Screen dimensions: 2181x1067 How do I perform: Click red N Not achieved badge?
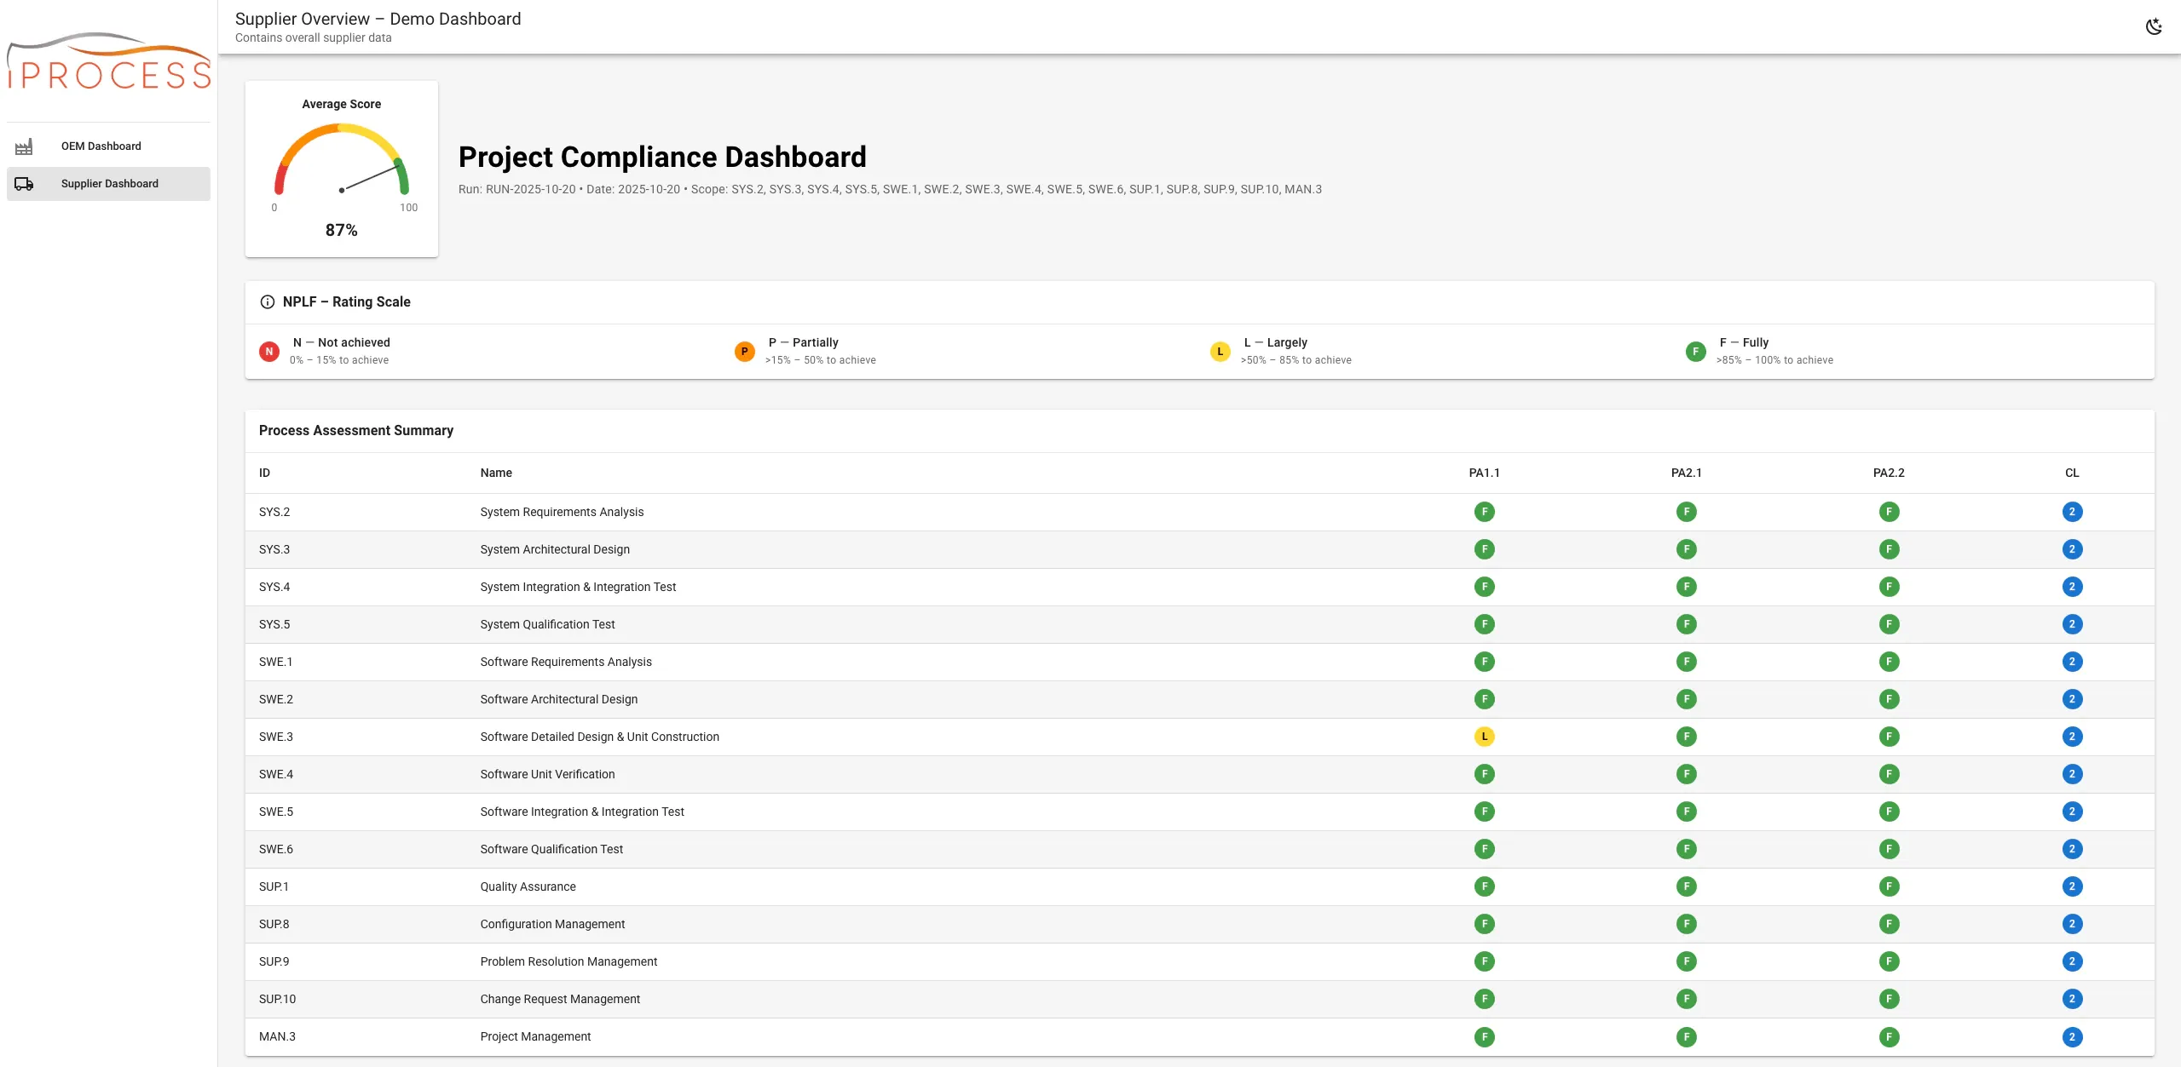[x=269, y=351]
